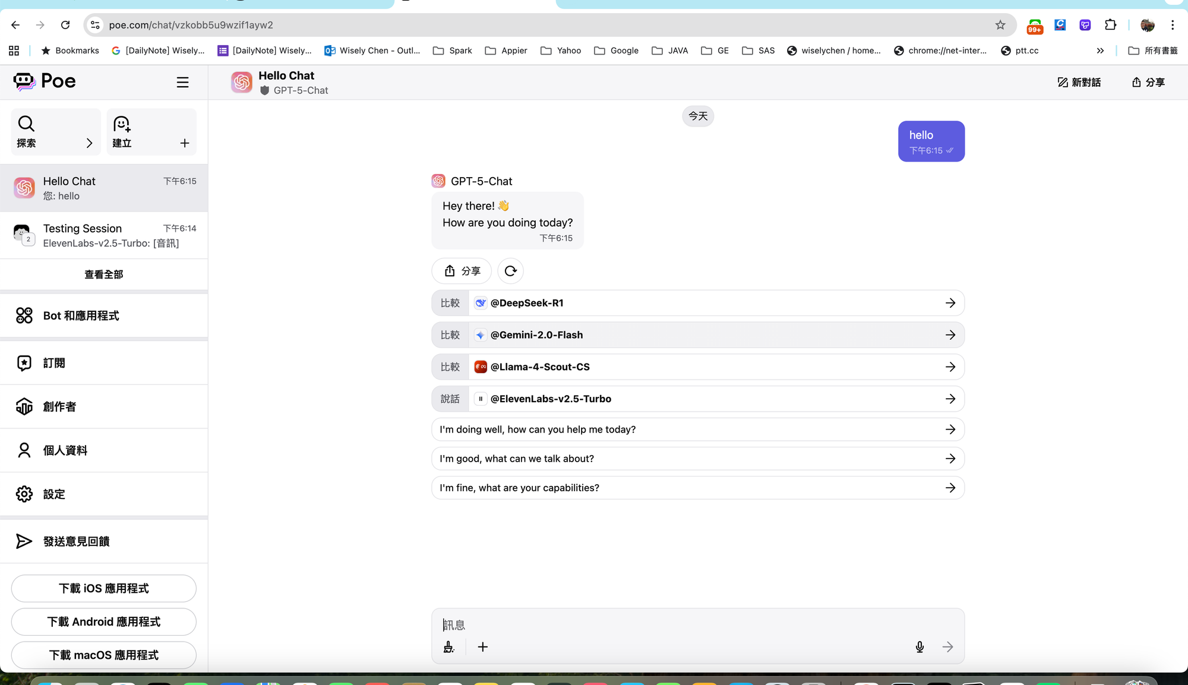Show more bookmarks via double chevron
Screen dimensions: 1188x685
1100,50
